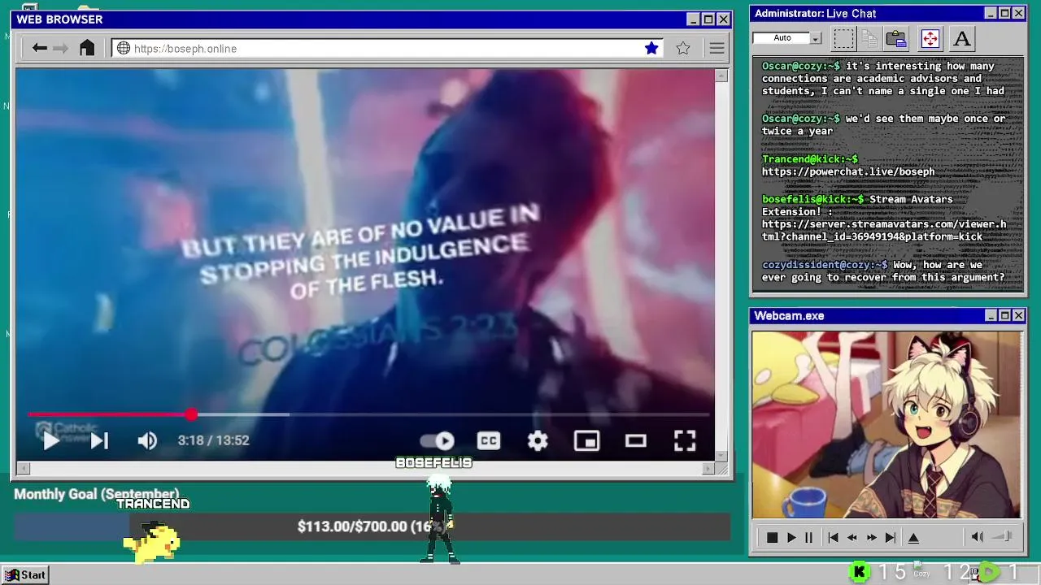Click the Cozy icon in taskbar
The width and height of the screenshot is (1041, 585).
coord(921,571)
